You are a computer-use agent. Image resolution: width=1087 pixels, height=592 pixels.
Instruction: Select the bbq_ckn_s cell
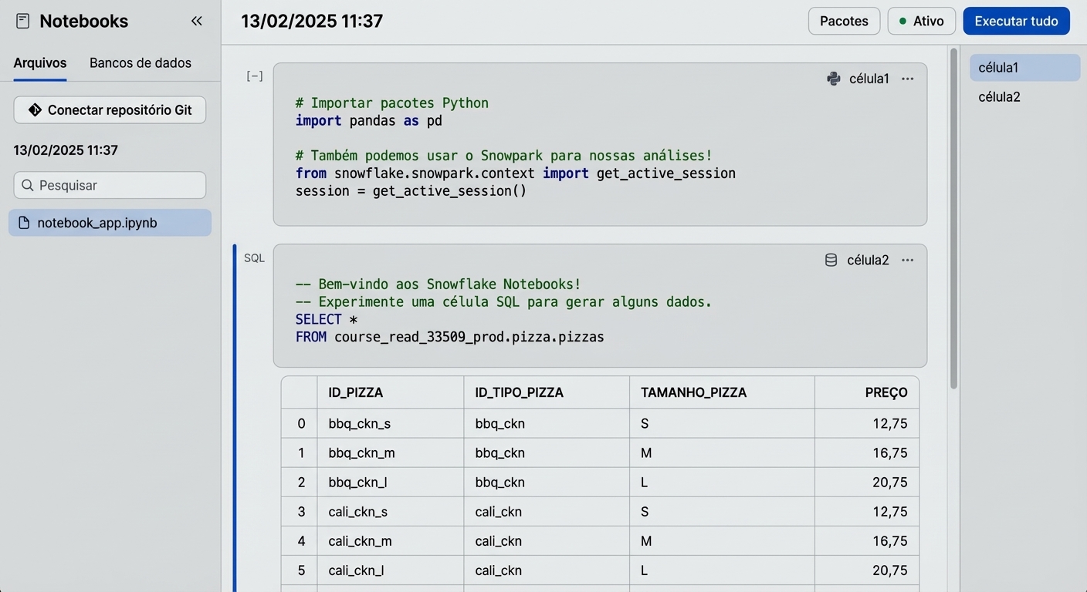(x=390, y=423)
